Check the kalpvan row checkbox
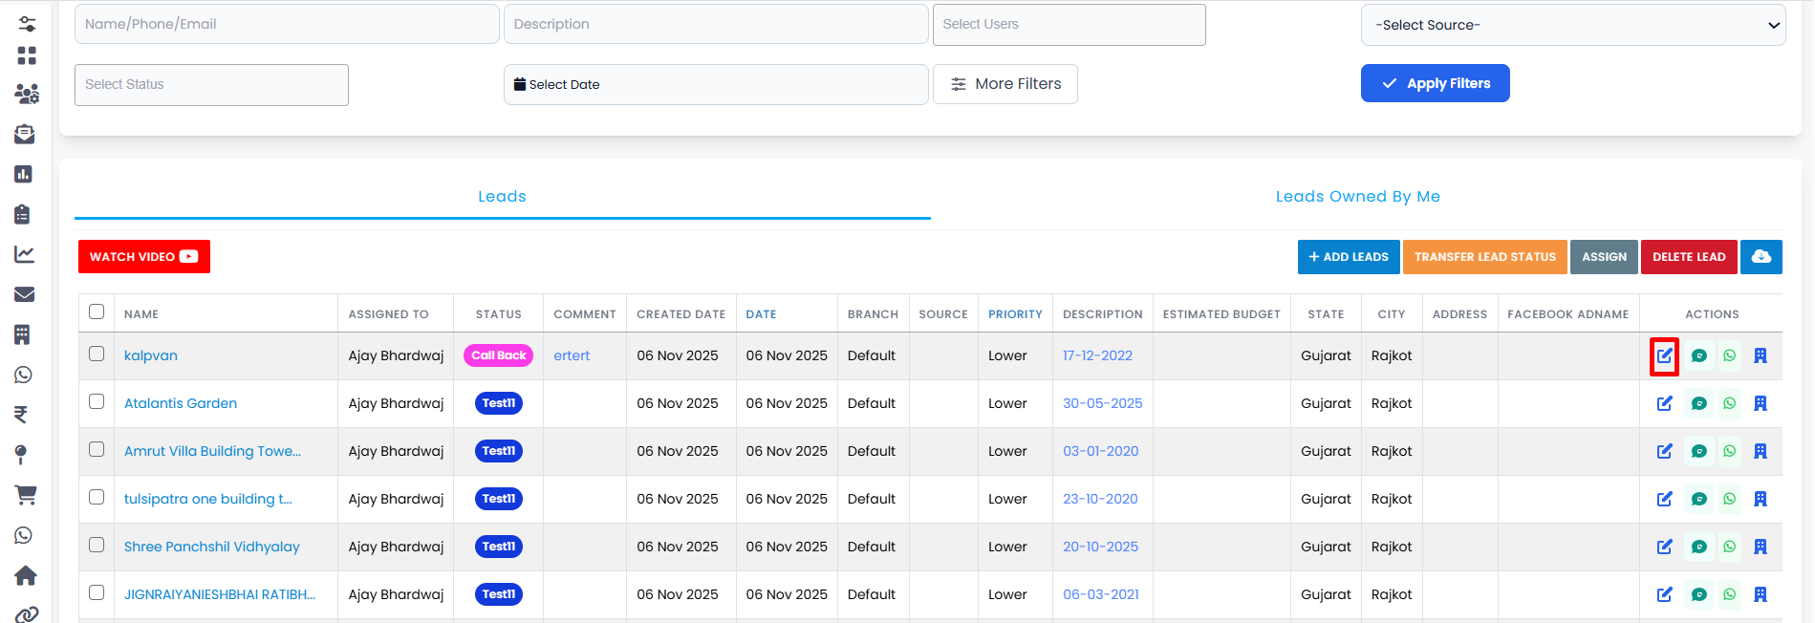 pyautogui.click(x=97, y=354)
